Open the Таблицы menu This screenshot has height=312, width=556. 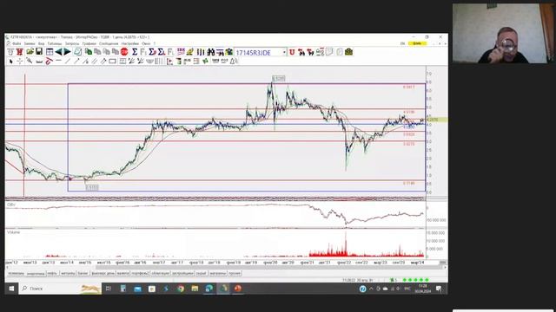pos(55,43)
